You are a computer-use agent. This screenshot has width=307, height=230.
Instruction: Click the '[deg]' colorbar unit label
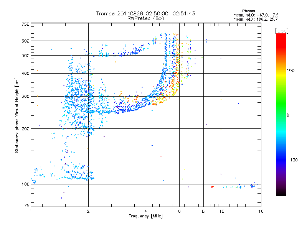[x=282, y=31]
